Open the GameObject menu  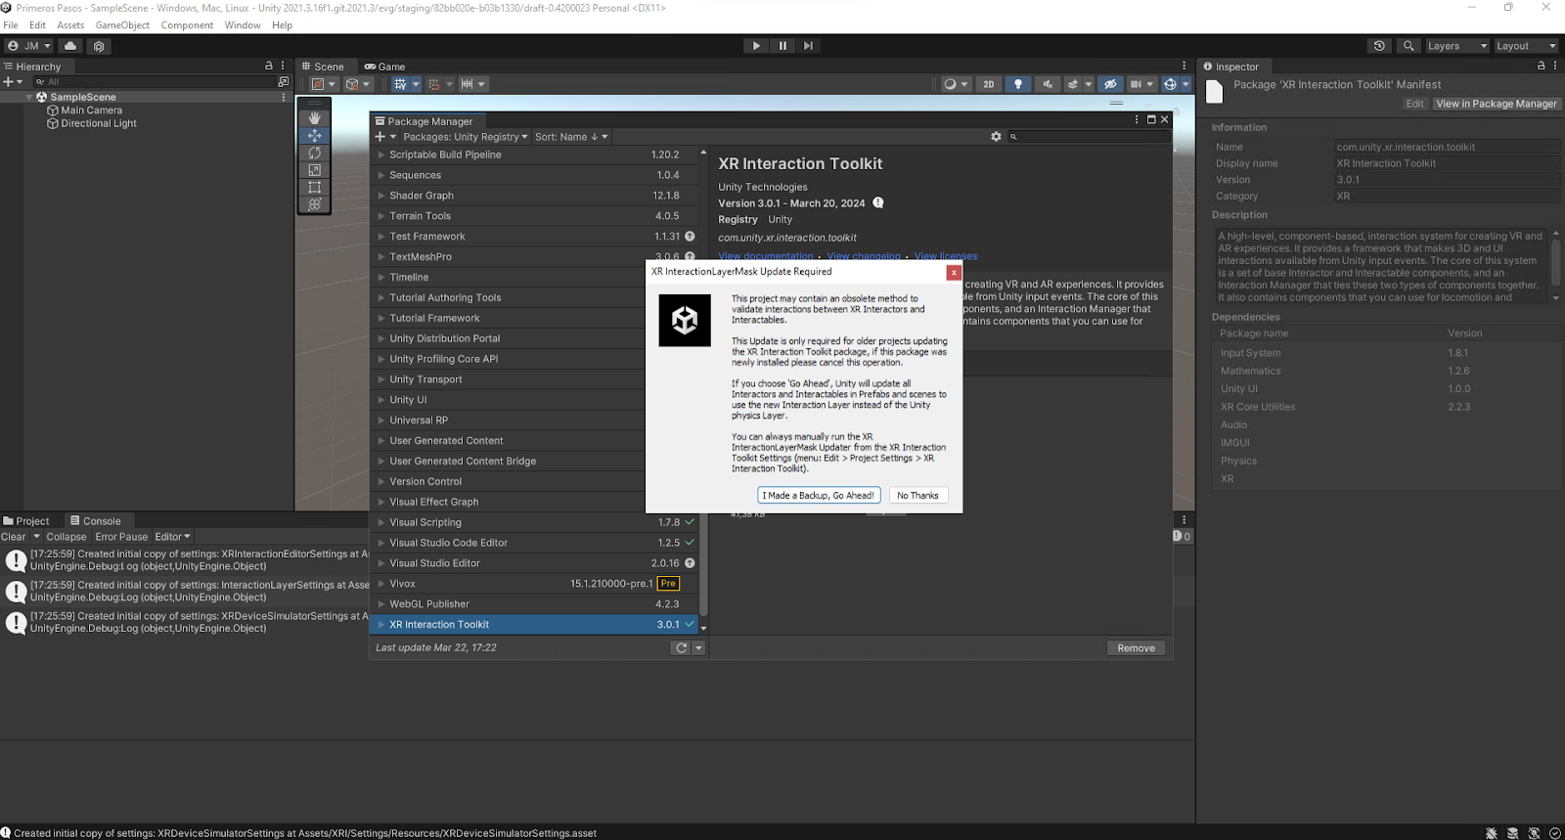(x=122, y=25)
